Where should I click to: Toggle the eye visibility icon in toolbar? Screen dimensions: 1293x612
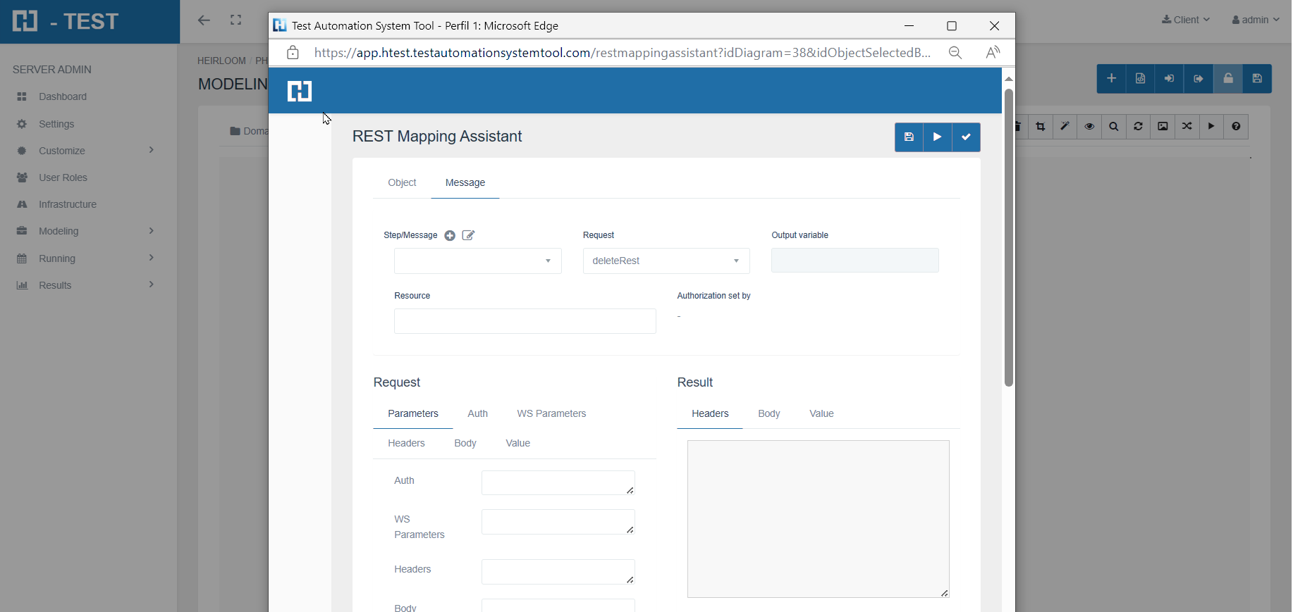(1089, 127)
